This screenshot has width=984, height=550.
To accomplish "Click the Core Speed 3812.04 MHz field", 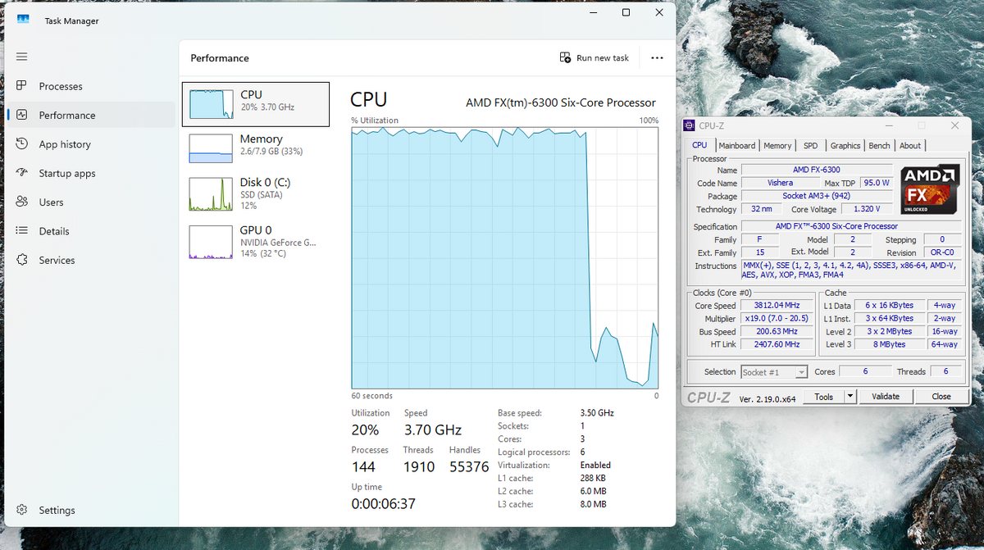I will click(777, 306).
